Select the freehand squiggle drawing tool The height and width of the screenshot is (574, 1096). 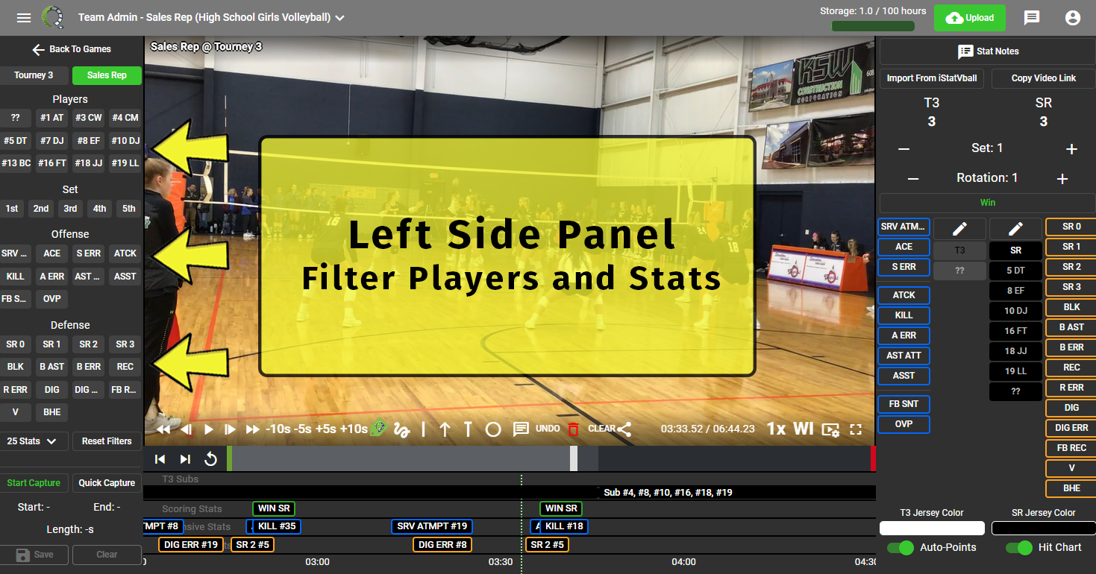pyautogui.click(x=402, y=430)
